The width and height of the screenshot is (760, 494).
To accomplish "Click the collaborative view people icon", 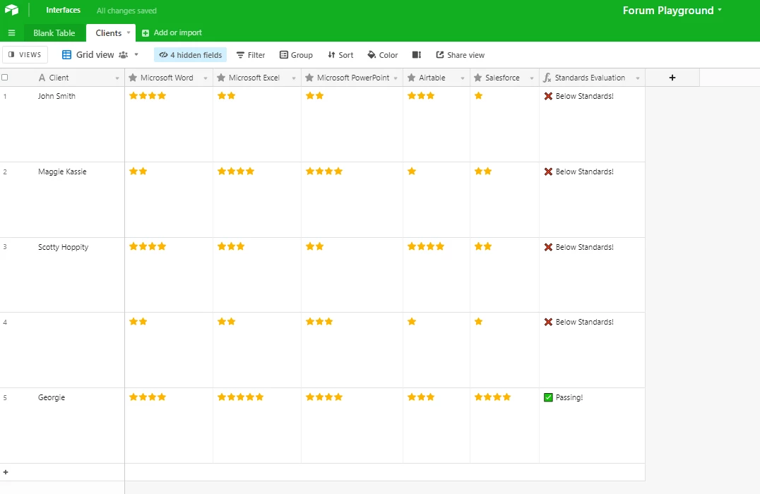I will coord(124,55).
